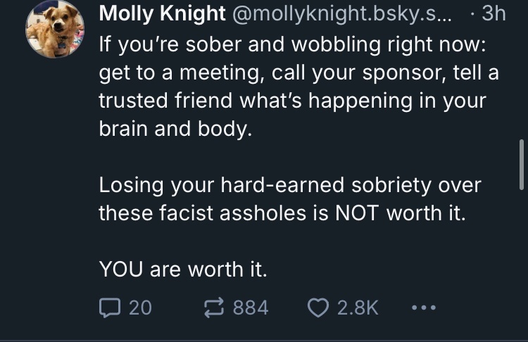The width and height of the screenshot is (528, 342).
Task: Click the vertical scrollbar thumb
Action: coord(521,165)
